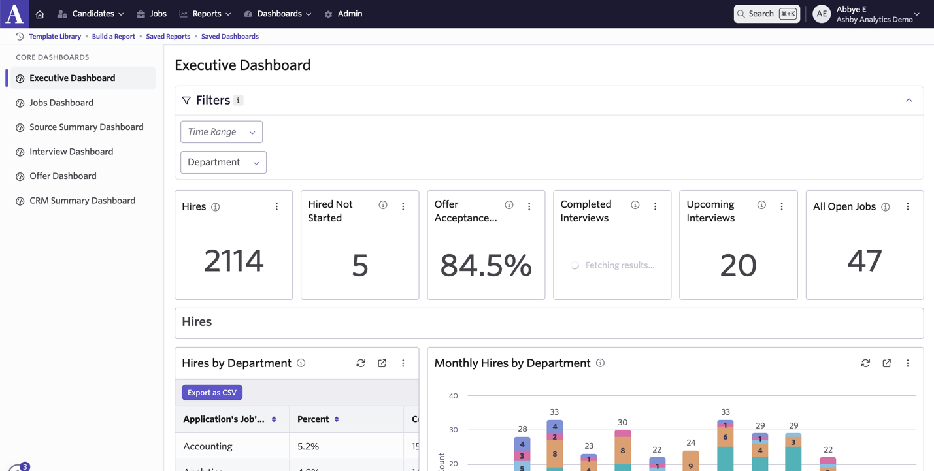Expand the Candidates menu
This screenshot has width=934, height=471.
point(90,14)
